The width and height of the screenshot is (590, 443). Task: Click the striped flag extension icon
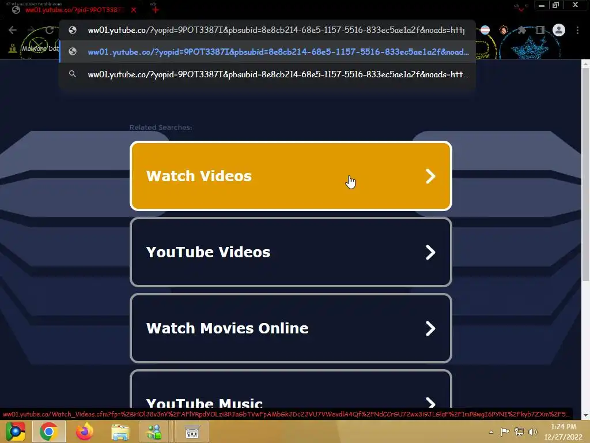[x=485, y=30]
